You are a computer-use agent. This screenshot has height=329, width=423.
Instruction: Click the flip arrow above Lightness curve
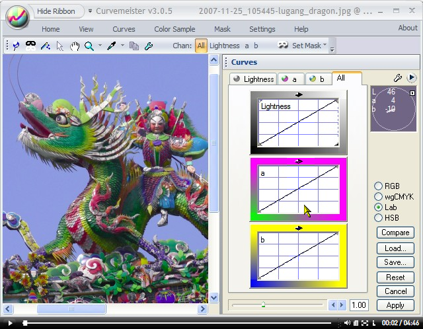coord(299,94)
